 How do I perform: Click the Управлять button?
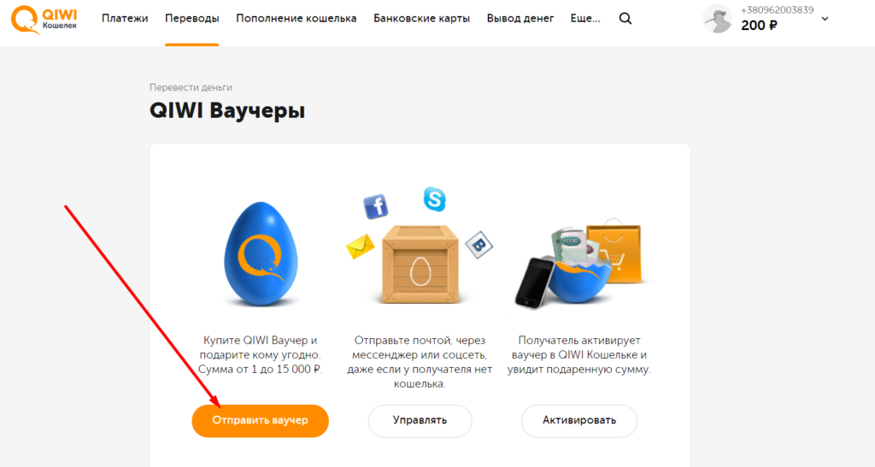pos(420,421)
